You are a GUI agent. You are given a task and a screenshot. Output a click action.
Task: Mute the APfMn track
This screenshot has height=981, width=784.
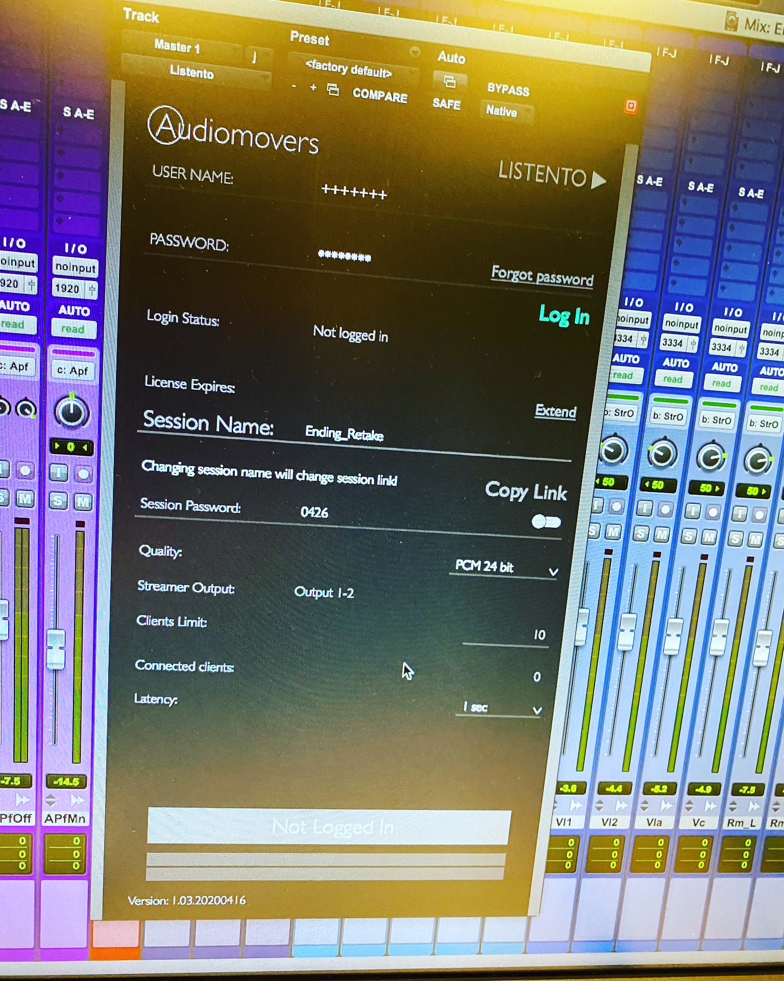pyautogui.click(x=83, y=501)
